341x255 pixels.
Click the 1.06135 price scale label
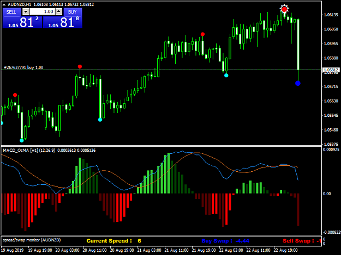pos(331,15)
